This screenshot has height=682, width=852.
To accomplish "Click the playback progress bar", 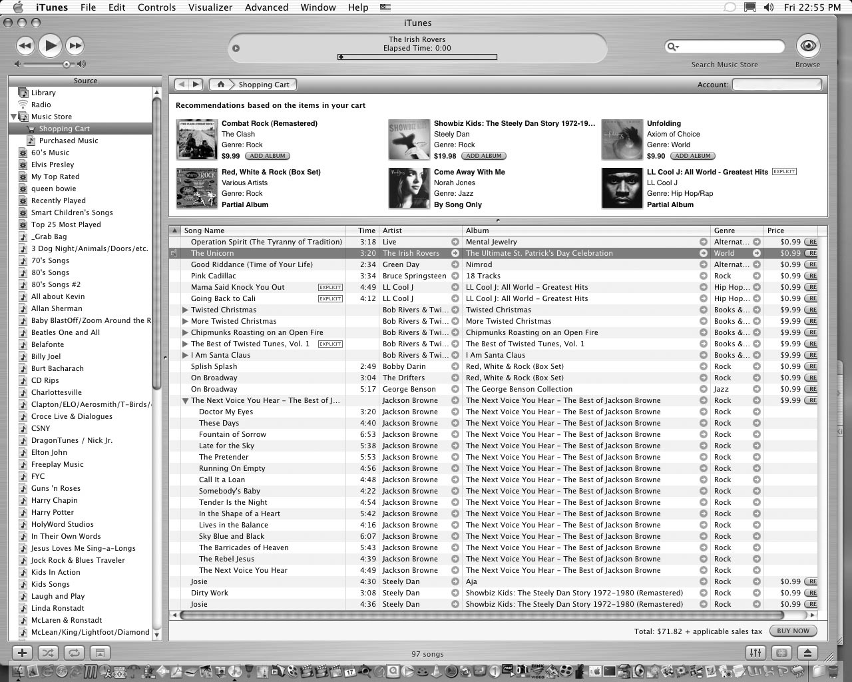I will [x=417, y=57].
